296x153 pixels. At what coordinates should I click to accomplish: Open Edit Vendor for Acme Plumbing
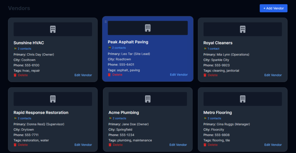click(x=178, y=145)
